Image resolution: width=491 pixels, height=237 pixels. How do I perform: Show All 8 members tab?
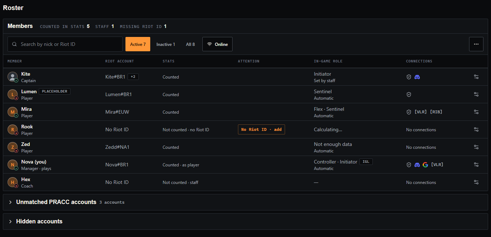click(x=191, y=44)
